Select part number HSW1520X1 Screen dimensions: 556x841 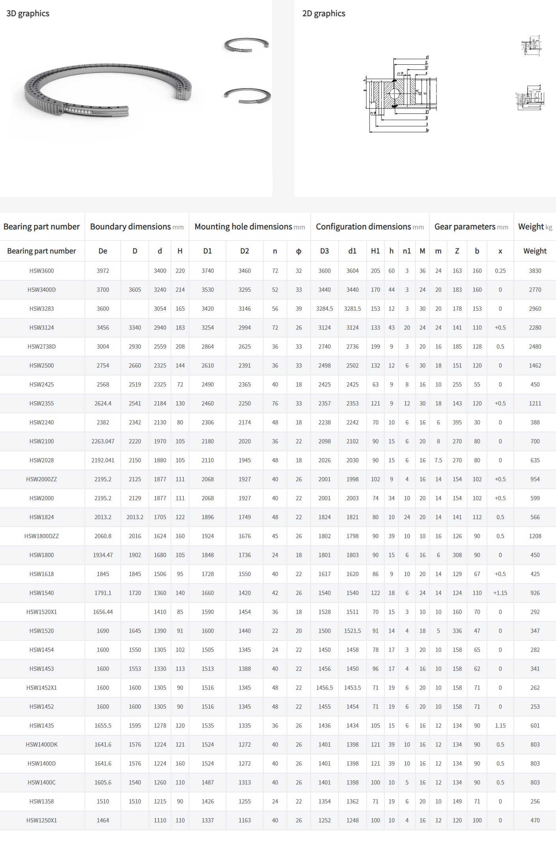(41, 612)
